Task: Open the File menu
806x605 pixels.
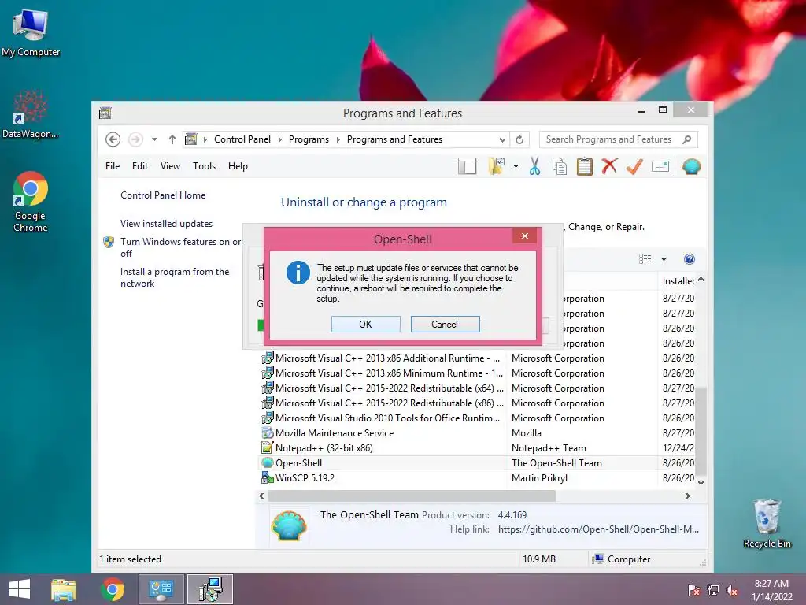Action: [x=113, y=166]
